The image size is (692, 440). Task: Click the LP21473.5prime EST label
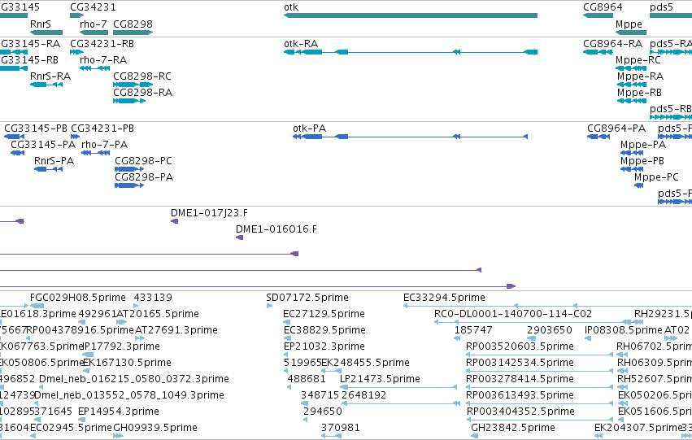pyautogui.click(x=380, y=380)
